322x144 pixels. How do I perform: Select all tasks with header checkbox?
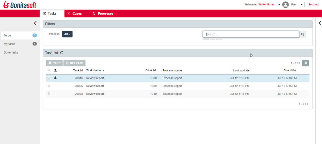coord(49,70)
